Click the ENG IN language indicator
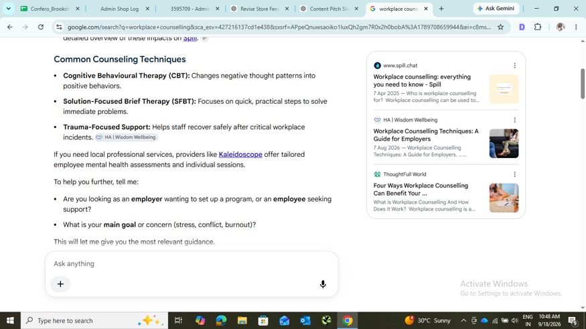 click(528, 320)
